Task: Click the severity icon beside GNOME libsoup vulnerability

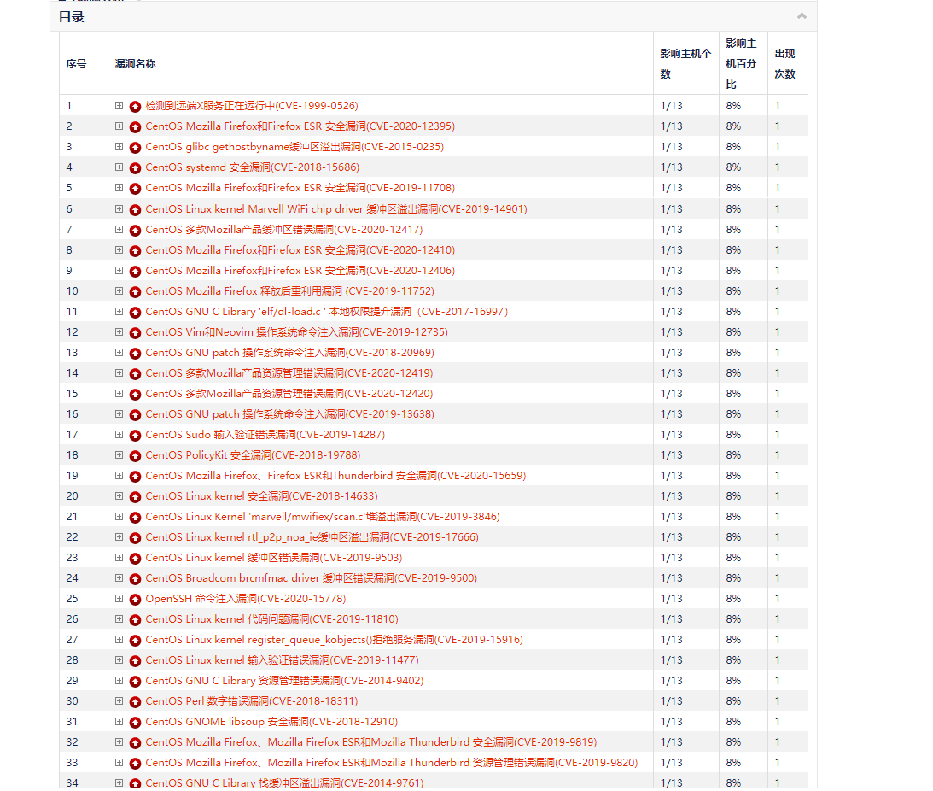Action: pyautogui.click(x=135, y=721)
